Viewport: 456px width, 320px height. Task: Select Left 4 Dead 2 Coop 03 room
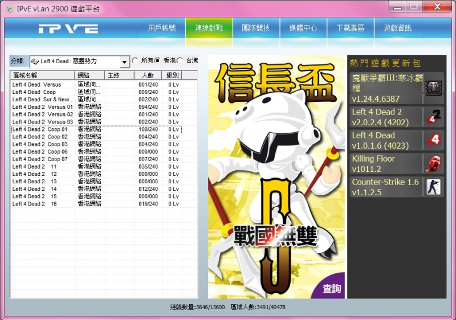click(96, 144)
